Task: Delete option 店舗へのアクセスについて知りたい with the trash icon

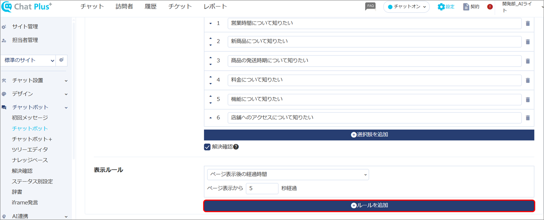Action: click(528, 118)
